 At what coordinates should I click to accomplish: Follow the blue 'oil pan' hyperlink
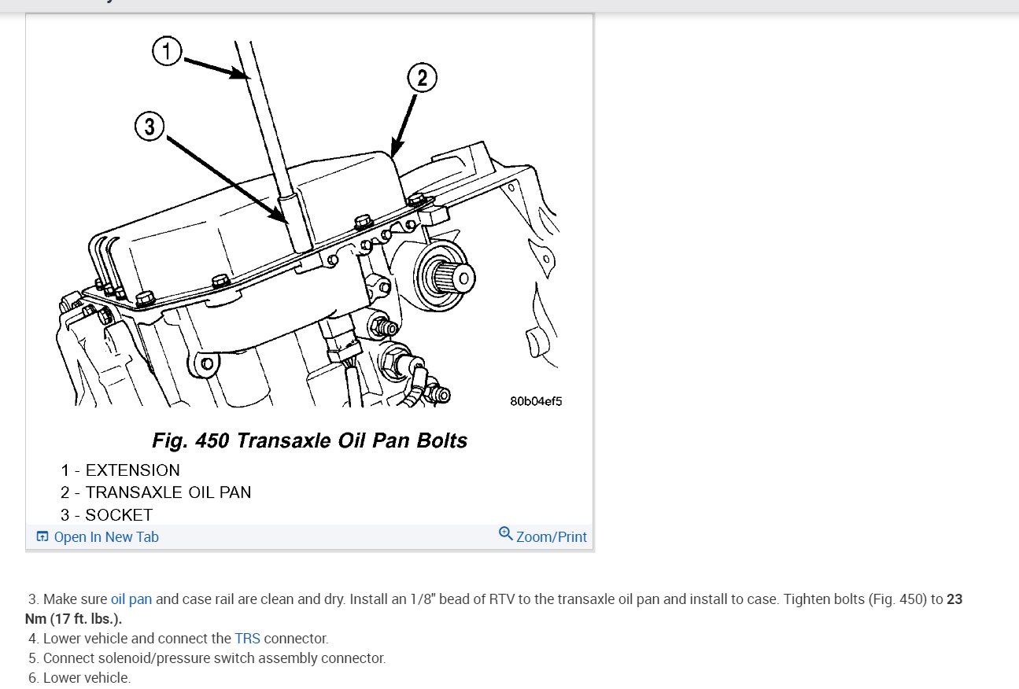131,599
